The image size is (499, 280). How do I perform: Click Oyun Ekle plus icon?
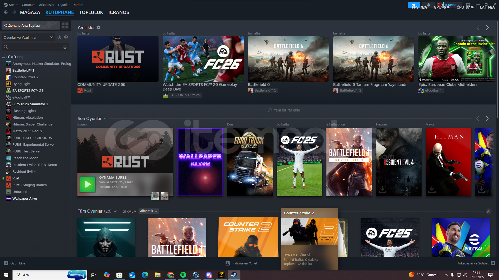tap(6, 263)
